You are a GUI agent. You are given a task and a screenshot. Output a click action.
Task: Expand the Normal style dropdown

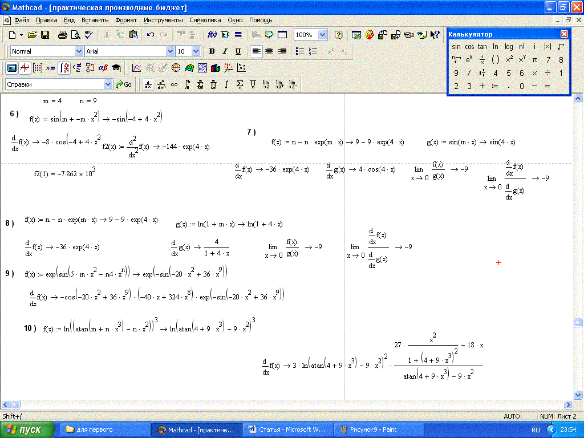(x=79, y=51)
